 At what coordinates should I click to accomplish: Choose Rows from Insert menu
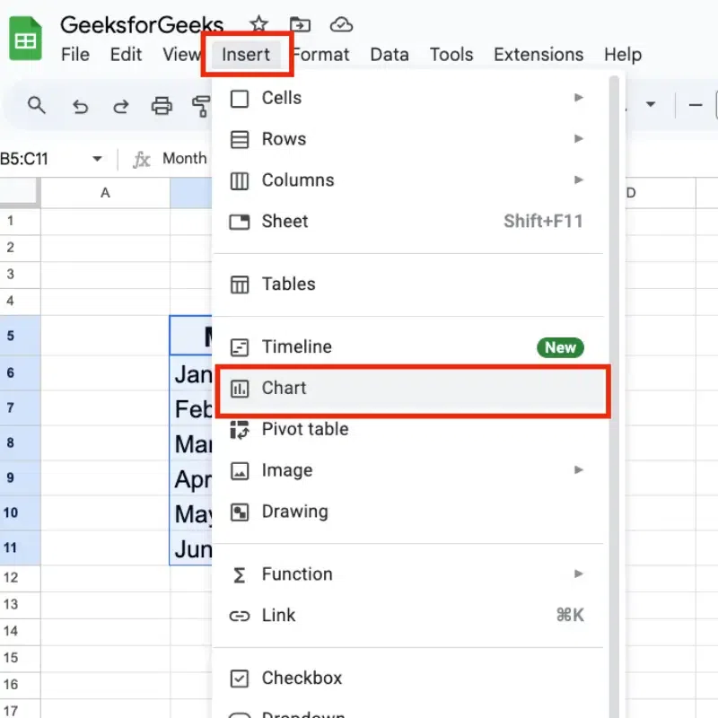click(411, 139)
